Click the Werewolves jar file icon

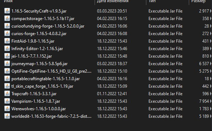click(x=7, y=108)
